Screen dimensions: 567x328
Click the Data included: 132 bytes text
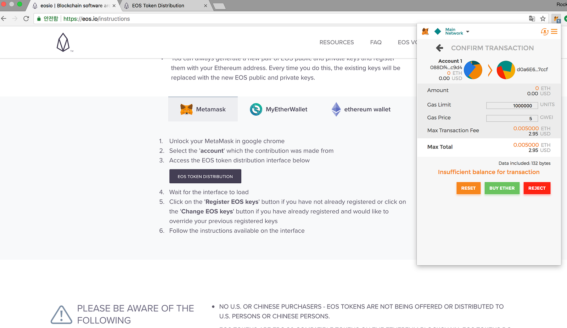(524, 163)
